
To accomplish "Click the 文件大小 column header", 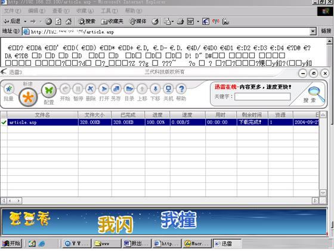I will (95, 115).
